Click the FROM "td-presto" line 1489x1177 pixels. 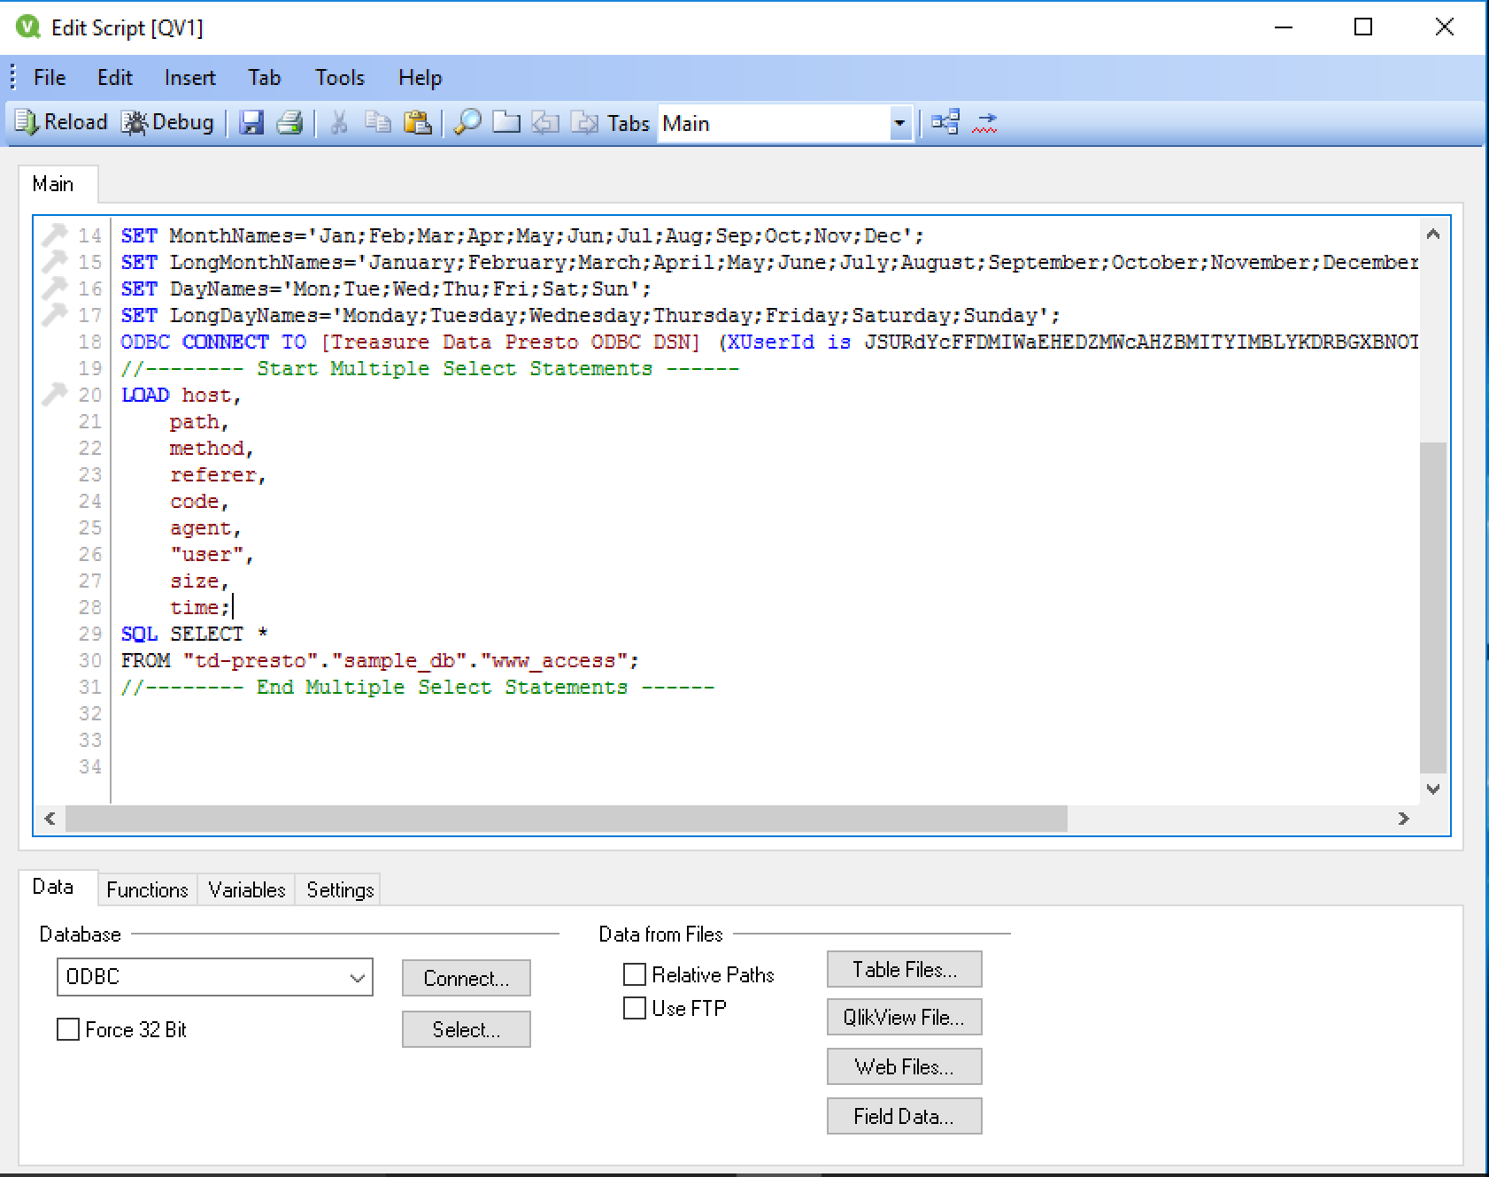[380, 660]
